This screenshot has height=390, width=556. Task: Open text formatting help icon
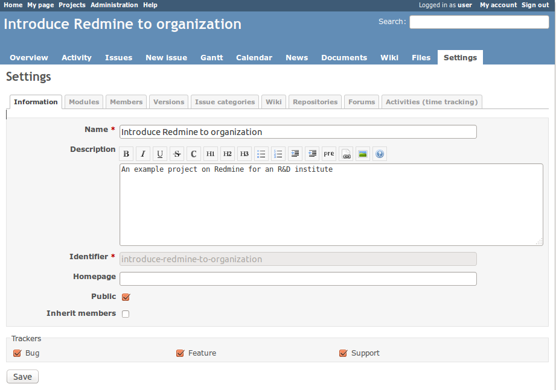click(380, 154)
